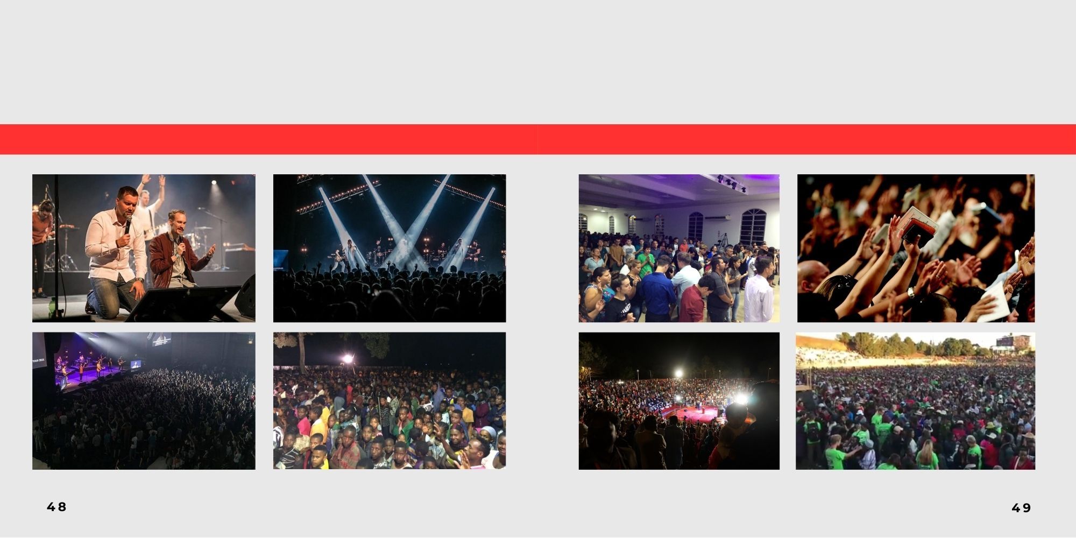Click the blank gray header above page 49
Viewport: 1076px width, 538px height.
pyautogui.click(x=807, y=62)
